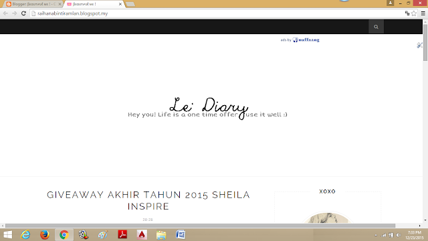428x241 pixels.
Task: Click the profile picture thumbnail in sidebar
Action: tap(327, 218)
